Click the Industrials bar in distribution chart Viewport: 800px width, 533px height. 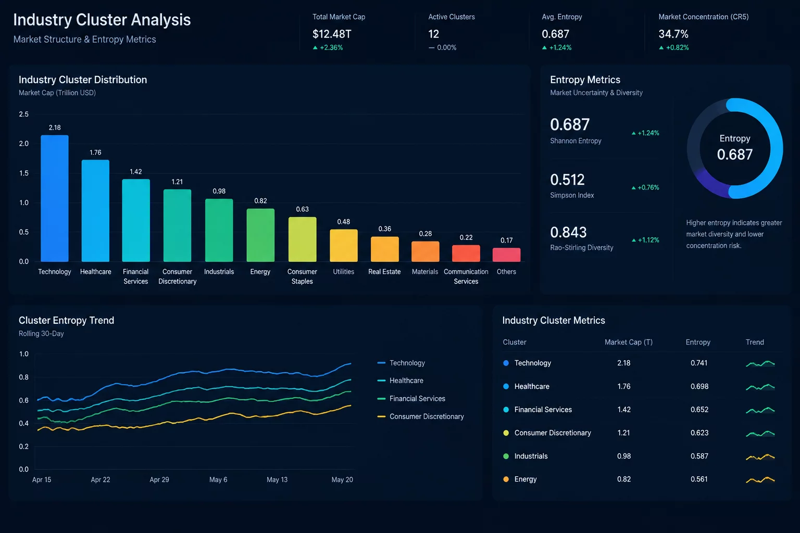219,230
